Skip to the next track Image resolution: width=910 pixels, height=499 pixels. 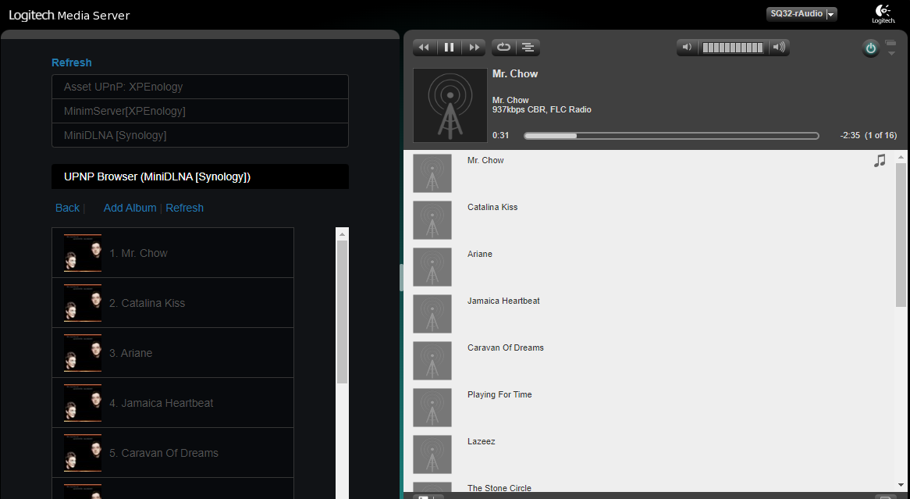(475, 48)
